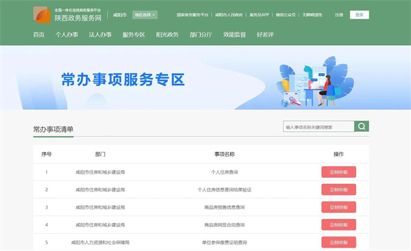Click 立即申报 for 商品房预售信息查询
411x251 pixels.
click(x=338, y=207)
